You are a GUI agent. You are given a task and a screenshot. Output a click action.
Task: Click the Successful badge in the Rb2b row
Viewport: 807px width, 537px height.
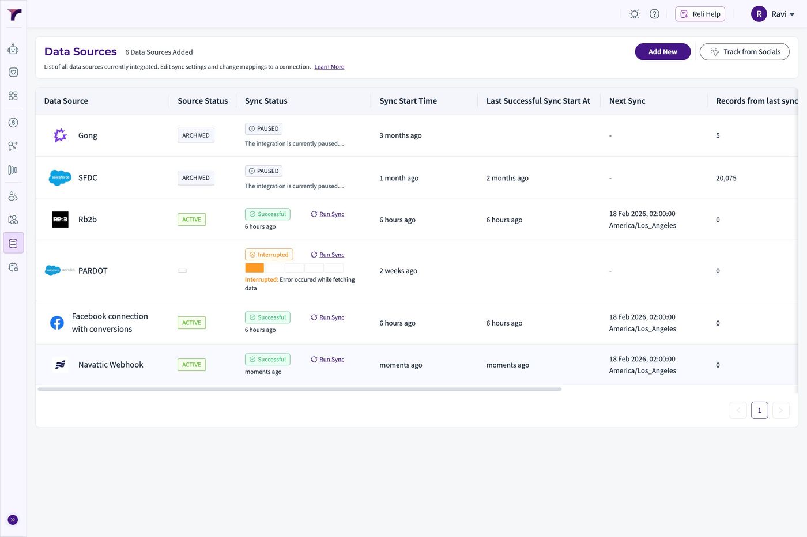pyautogui.click(x=267, y=214)
